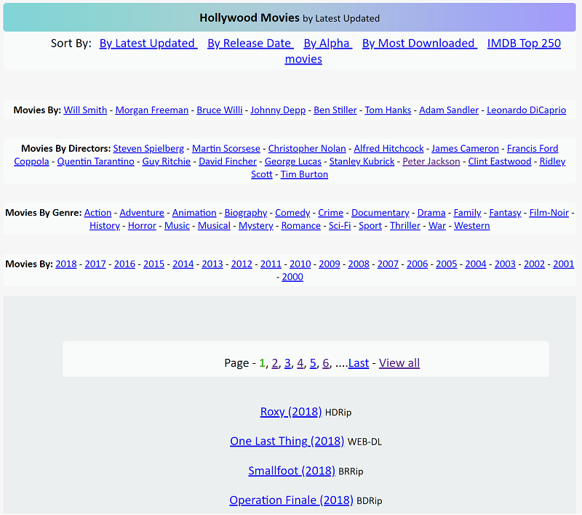Click View all in pagination
Screen dimensions: 582x515
(399, 363)
